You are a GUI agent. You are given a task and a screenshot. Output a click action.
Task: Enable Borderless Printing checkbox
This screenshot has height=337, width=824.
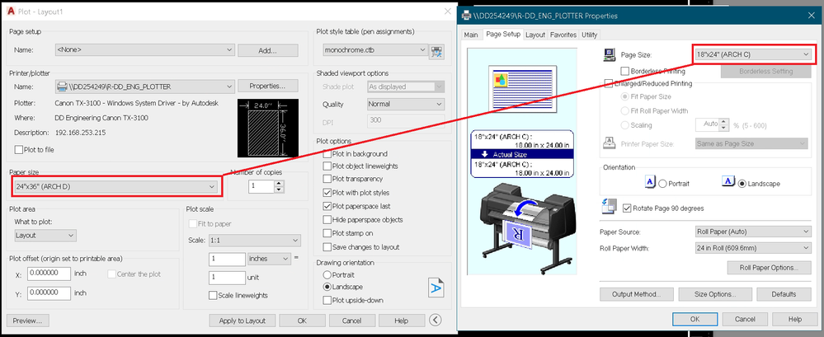coord(624,71)
